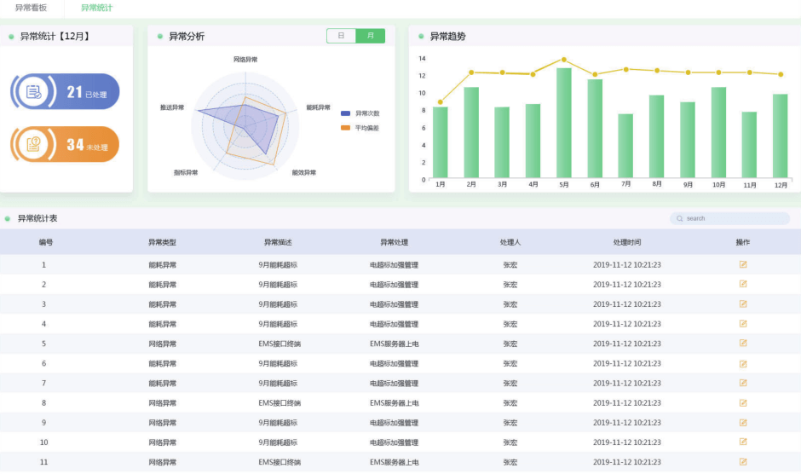
Task: Click the processed document icon beside 21
Action: pos(34,92)
